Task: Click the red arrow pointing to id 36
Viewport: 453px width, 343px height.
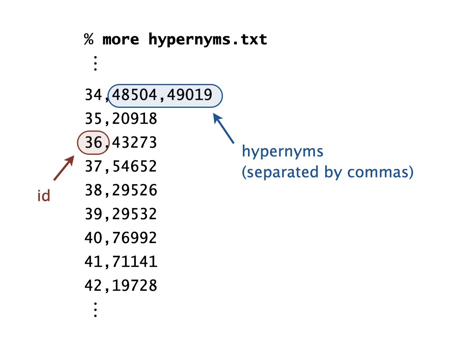Action: [64, 168]
